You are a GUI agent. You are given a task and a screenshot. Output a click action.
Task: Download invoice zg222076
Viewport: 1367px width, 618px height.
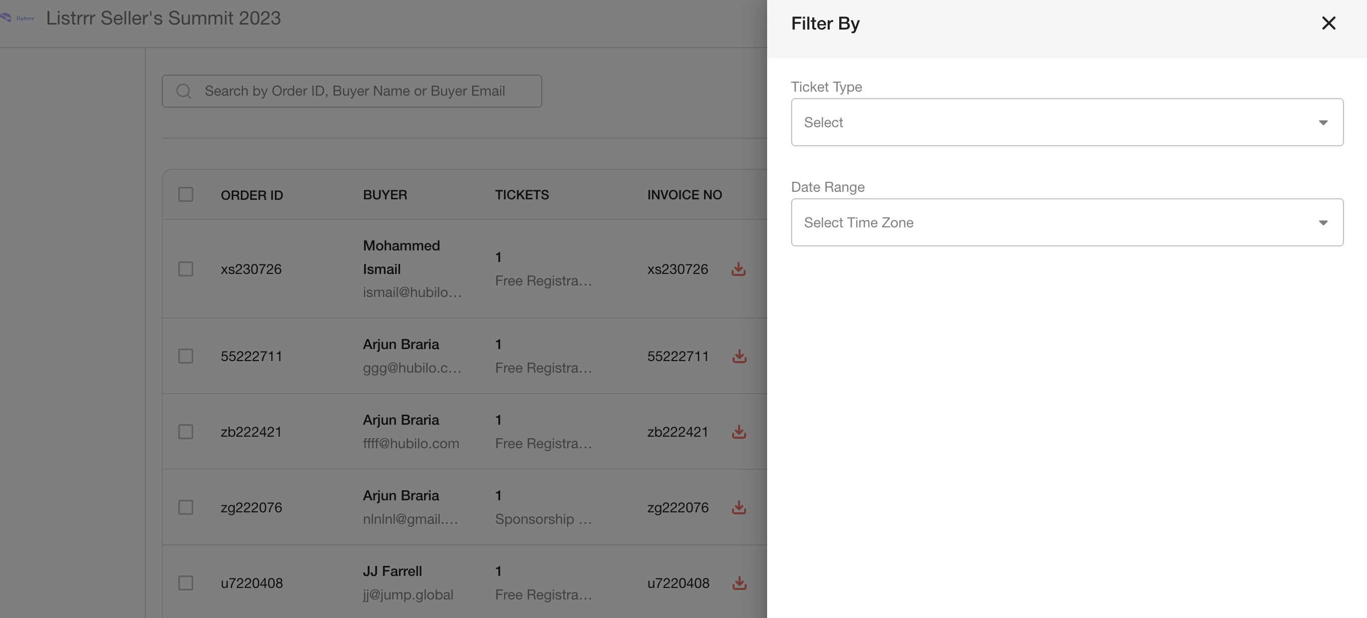click(739, 507)
